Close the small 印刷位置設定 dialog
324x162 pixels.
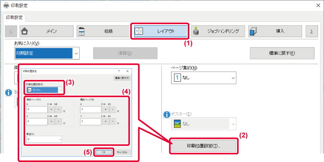point(127,71)
